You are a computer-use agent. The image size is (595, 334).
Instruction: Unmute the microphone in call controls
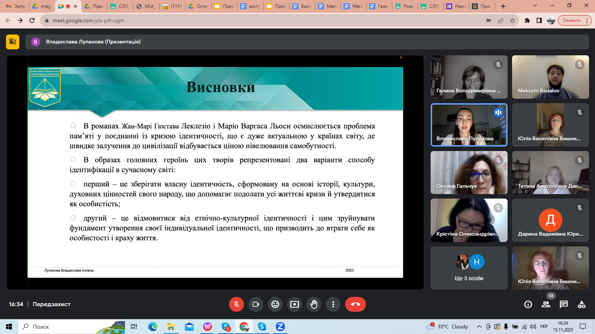(237, 304)
